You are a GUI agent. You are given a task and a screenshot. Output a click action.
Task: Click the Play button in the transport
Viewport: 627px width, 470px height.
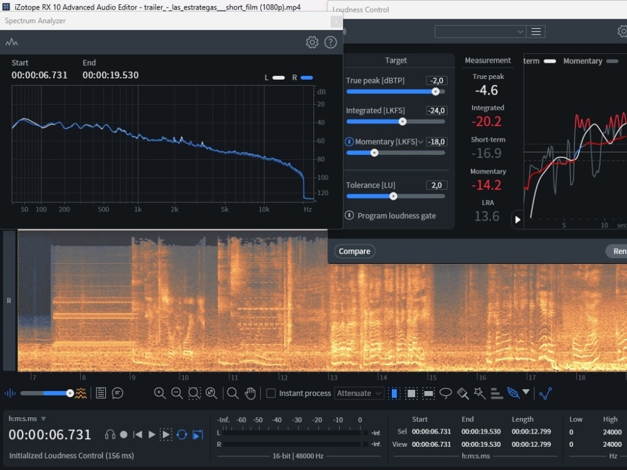click(x=152, y=434)
